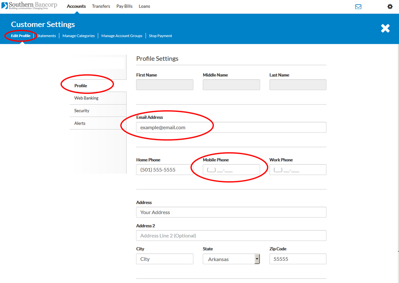
Task: Switch to Manage Categories tab
Action: click(78, 36)
